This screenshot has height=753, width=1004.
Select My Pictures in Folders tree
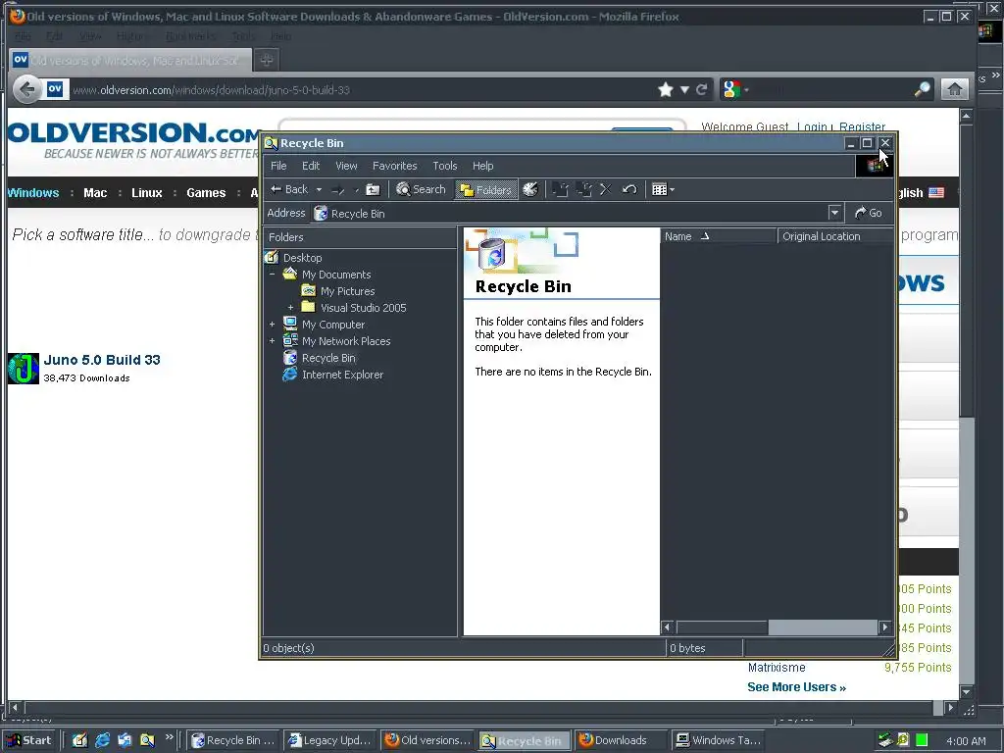[x=347, y=291]
